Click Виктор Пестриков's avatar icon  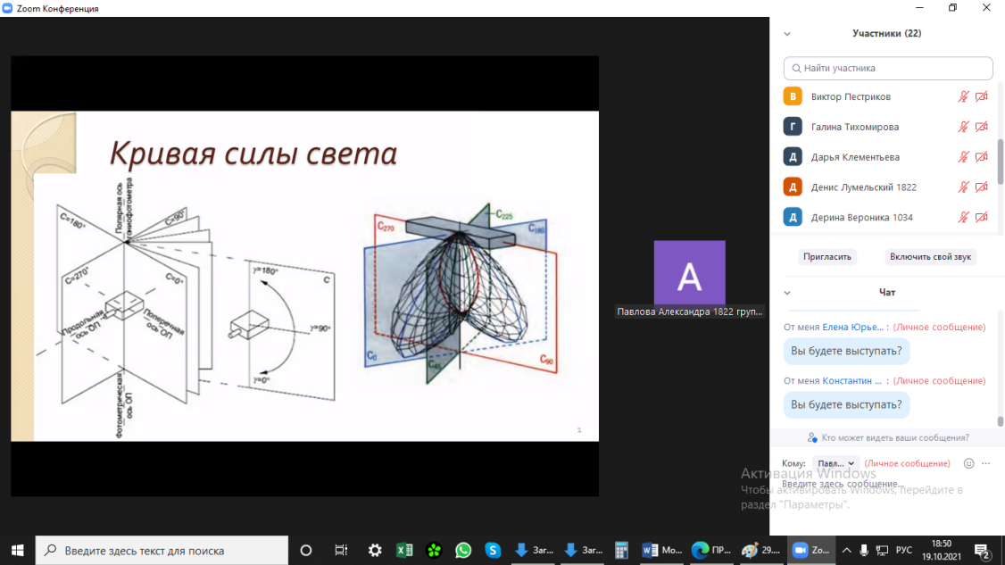pos(793,96)
